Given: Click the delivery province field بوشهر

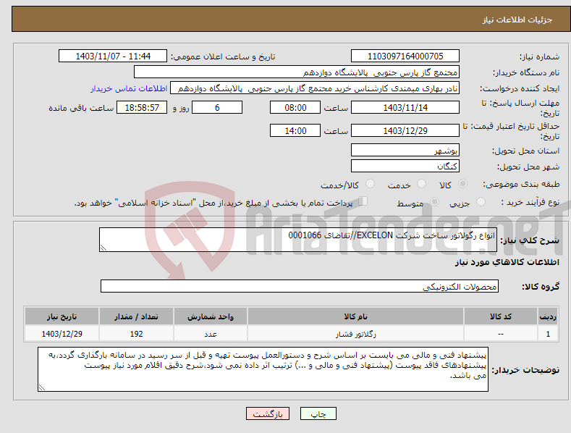Looking at the screenshot, I should [405, 150].
